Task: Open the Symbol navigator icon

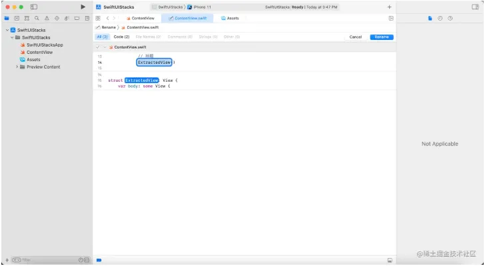Action: (27, 19)
